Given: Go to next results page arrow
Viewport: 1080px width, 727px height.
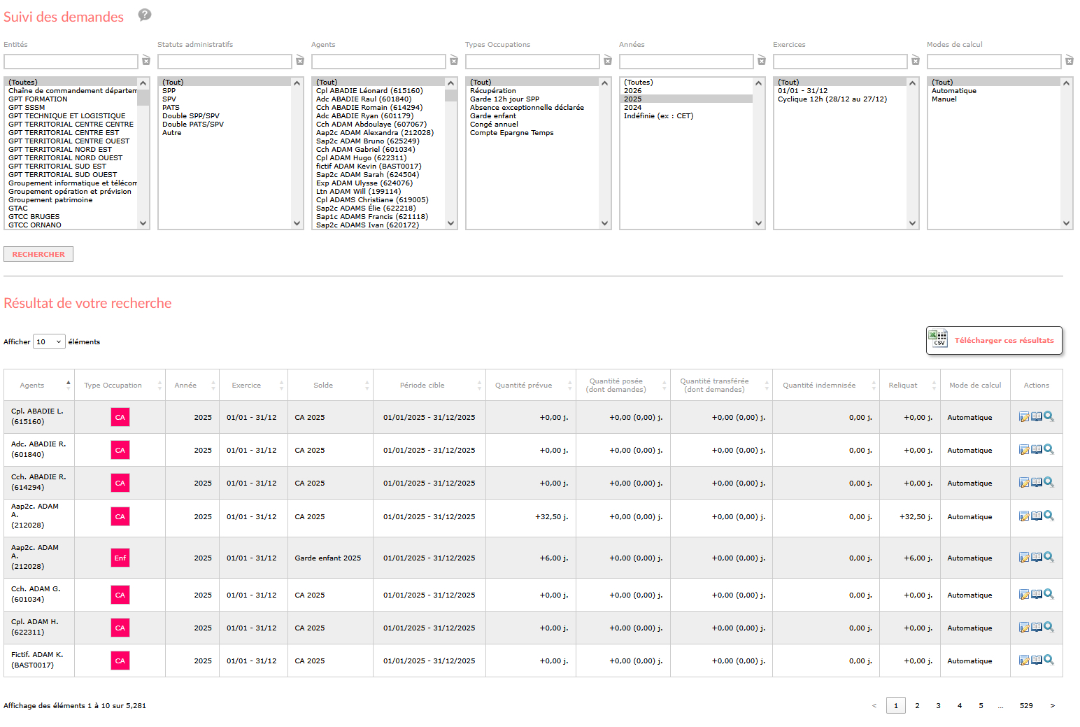Looking at the screenshot, I should click(x=1052, y=705).
